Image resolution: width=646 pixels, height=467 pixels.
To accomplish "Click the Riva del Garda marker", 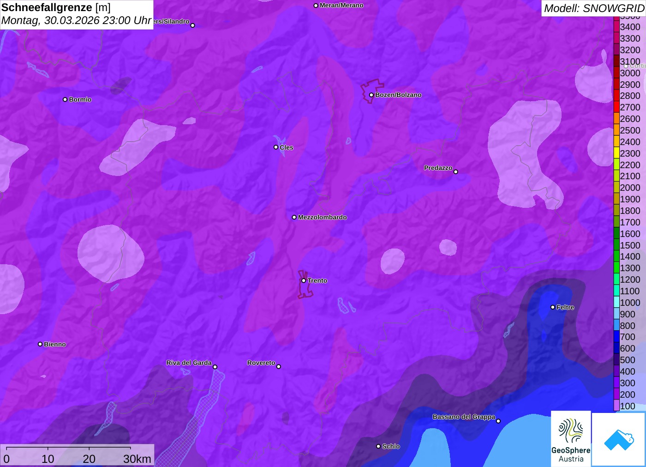I will [x=215, y=367].
